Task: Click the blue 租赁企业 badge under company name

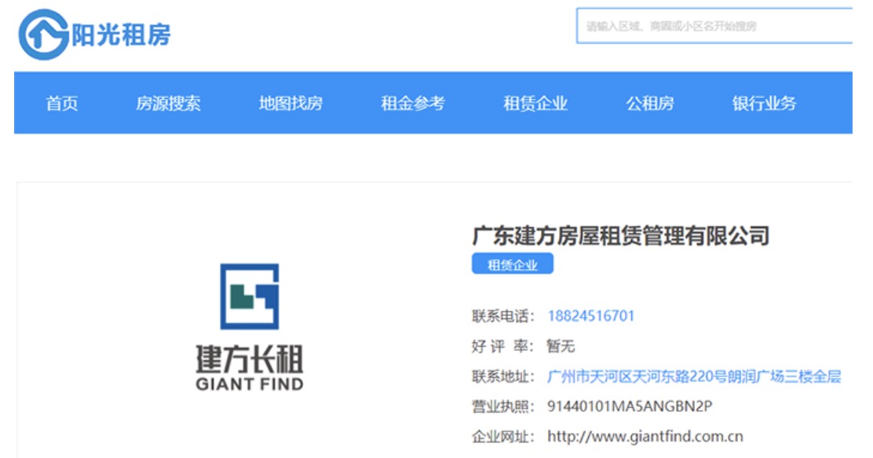Action: (x=513, y=265)
